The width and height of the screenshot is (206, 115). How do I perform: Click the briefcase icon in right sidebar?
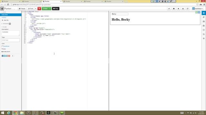(204, 21)
